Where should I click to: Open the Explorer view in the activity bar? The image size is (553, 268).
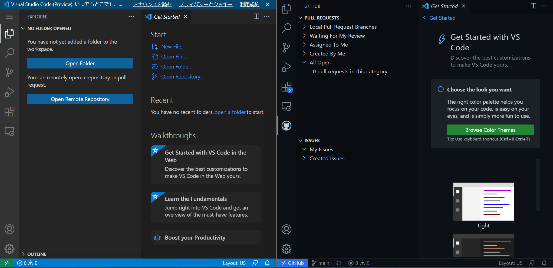coord(9,33)
